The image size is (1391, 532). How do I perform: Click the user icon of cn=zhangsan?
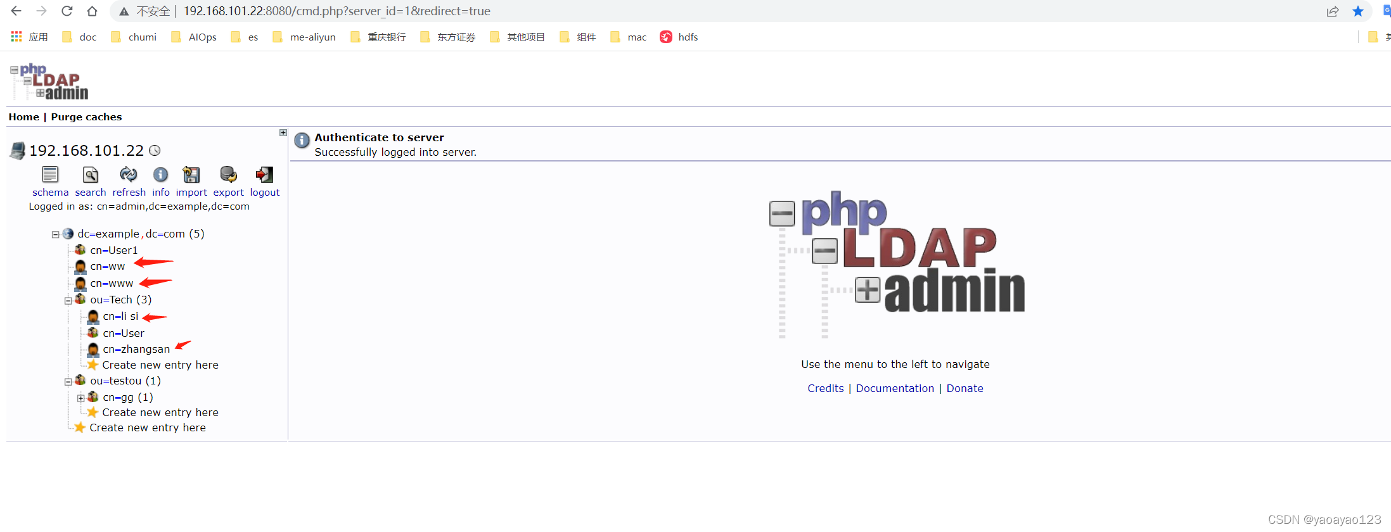[x=93, y=349]
